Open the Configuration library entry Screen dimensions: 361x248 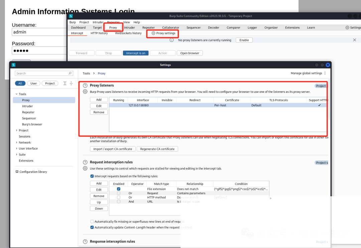31,172
